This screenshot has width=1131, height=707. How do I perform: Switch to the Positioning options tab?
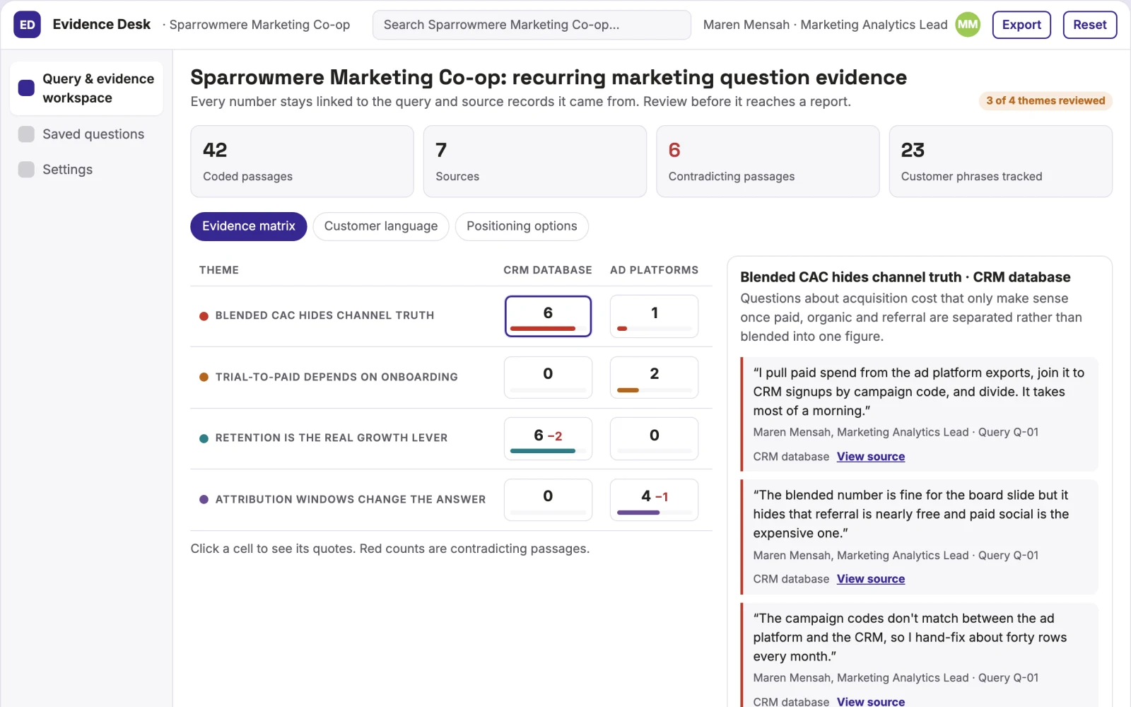[x=522, y=226]
